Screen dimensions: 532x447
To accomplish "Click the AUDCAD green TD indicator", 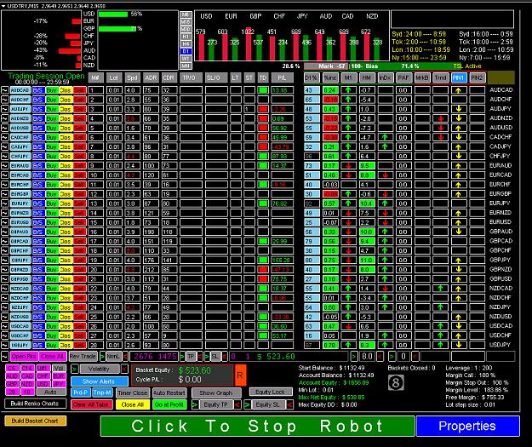I will tap(263, 90).
